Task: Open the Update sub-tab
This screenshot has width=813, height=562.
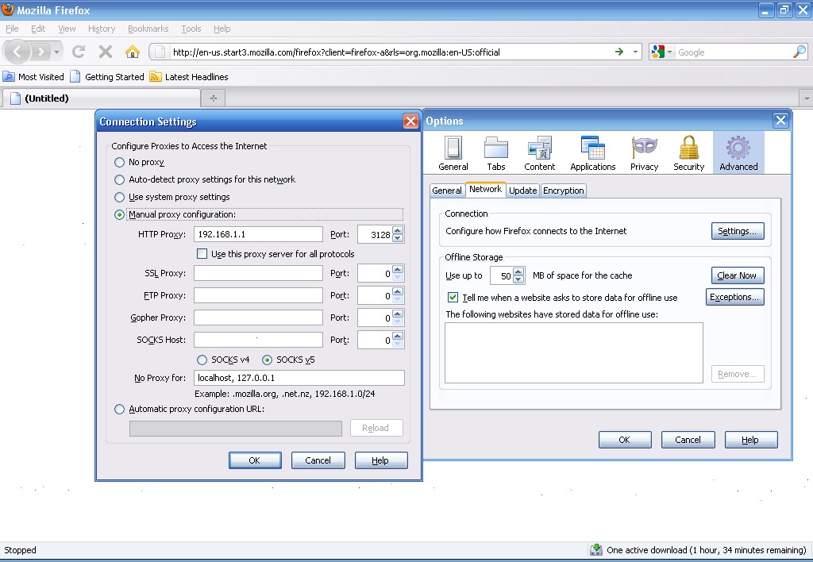Action: (522, 191)
